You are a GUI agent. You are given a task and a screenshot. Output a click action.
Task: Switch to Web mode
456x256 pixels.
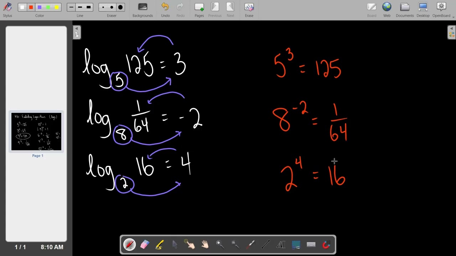click(387, 10)
